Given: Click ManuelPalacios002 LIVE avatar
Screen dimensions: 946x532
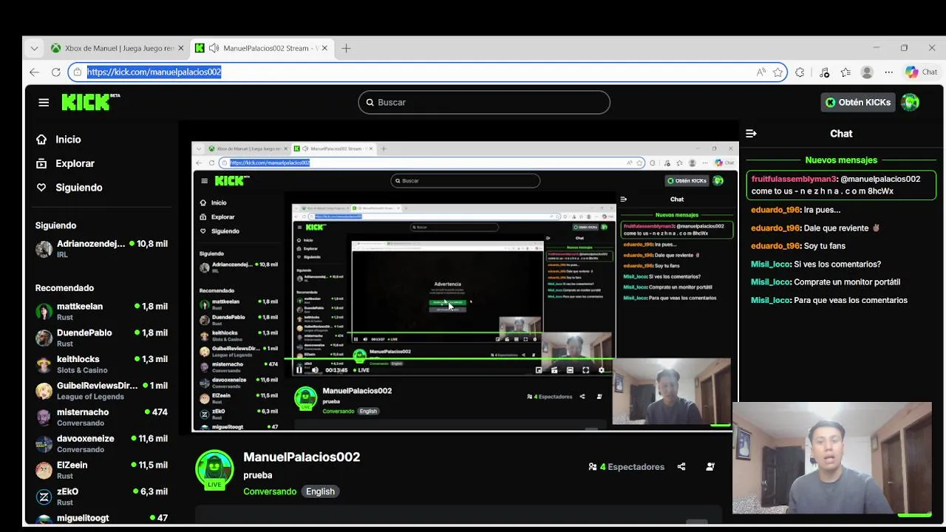Looking at the screenshot, I should coord(214,469).
